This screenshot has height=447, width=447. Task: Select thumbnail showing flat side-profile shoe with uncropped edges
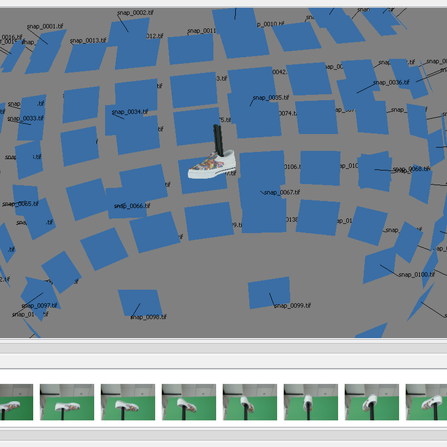pyautogui.click(x=67, y=402)
